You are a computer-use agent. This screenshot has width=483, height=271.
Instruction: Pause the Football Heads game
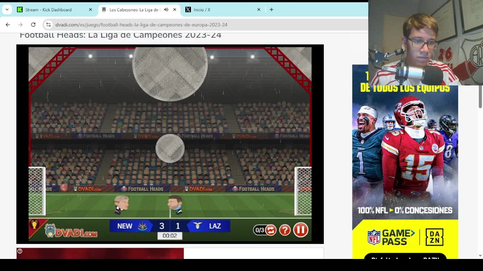[301, 230]
